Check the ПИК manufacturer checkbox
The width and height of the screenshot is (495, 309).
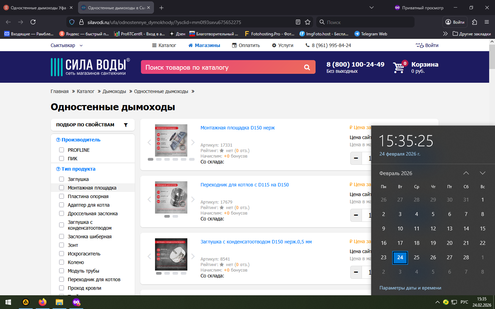[62, 159]
